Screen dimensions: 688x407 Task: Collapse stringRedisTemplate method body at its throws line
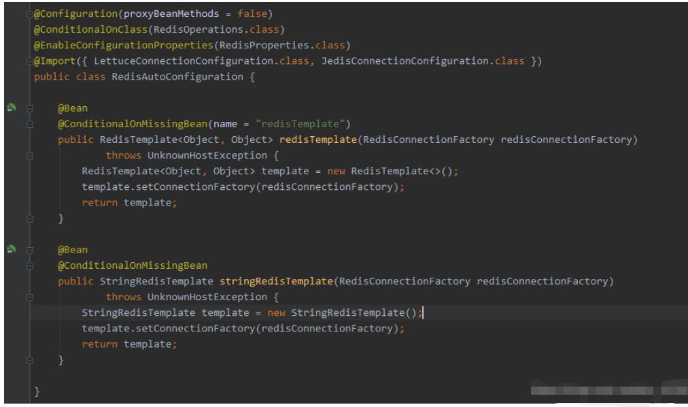point(29,297)
